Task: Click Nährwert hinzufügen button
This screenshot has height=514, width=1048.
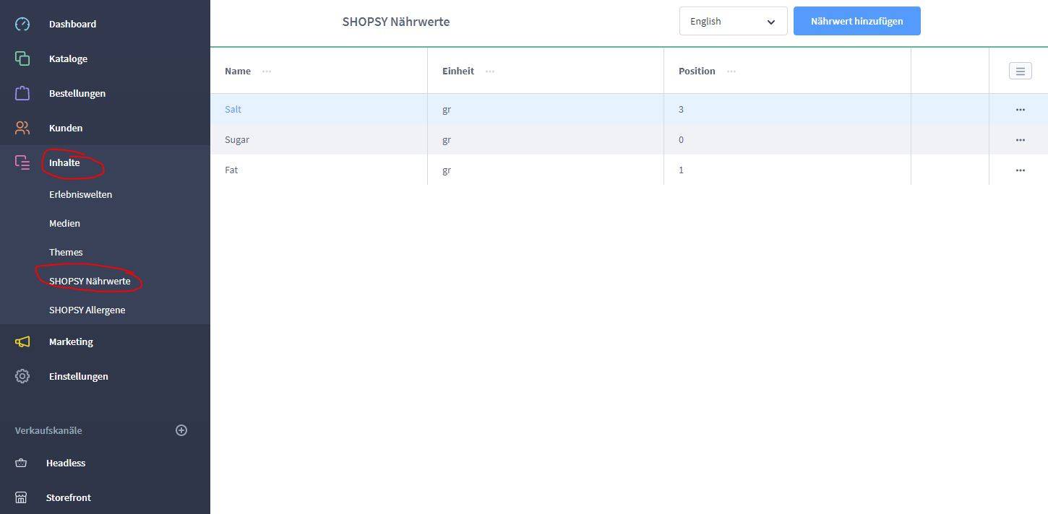Action: tap(856, 21)
